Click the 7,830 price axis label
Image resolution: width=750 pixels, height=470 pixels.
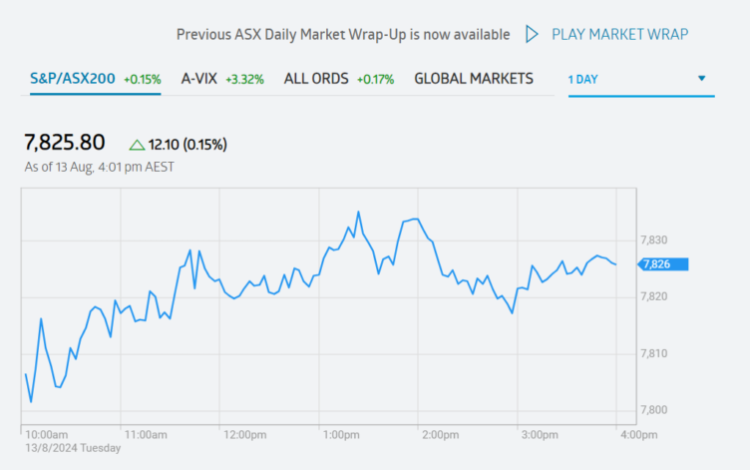pos(654,239)
